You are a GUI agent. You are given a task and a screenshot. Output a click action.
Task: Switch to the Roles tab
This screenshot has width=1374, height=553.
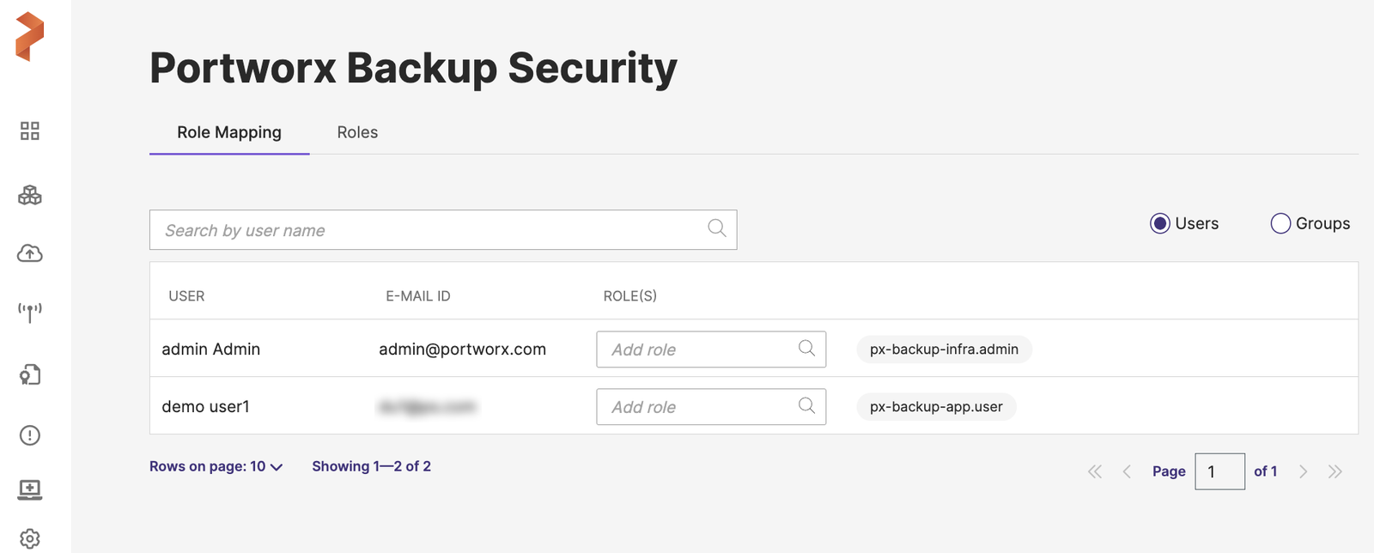coord(357,132)
